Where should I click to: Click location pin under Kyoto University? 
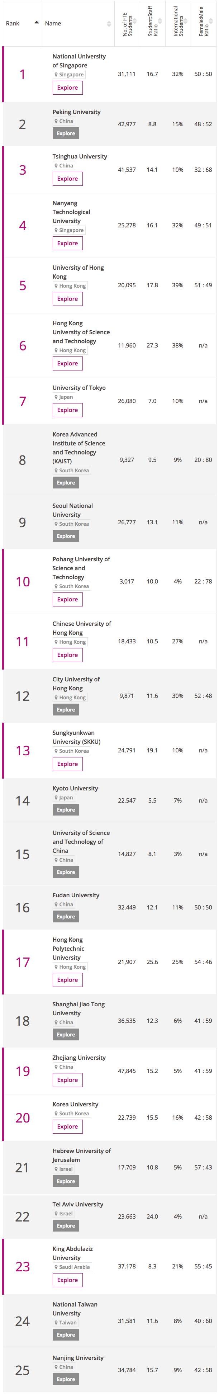(x=56, y=798)
